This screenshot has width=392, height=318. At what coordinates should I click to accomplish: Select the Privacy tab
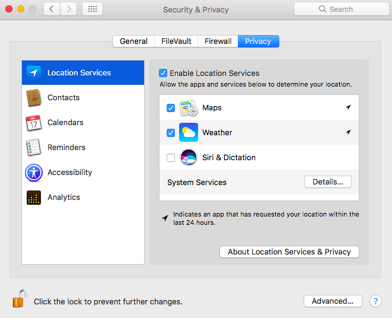258,42
